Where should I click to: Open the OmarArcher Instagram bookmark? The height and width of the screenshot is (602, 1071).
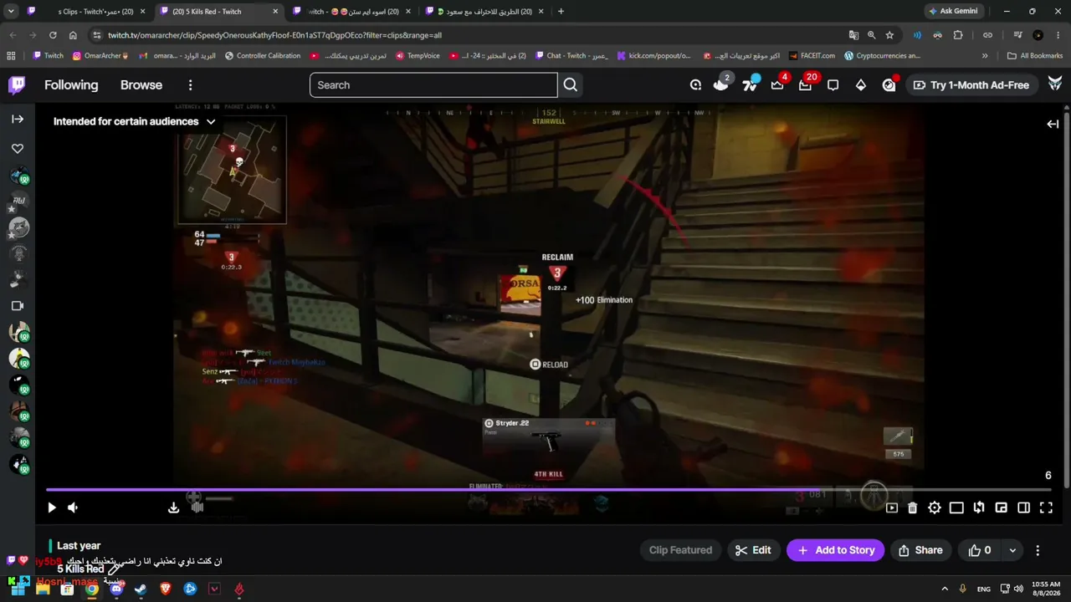coord(100,56)
